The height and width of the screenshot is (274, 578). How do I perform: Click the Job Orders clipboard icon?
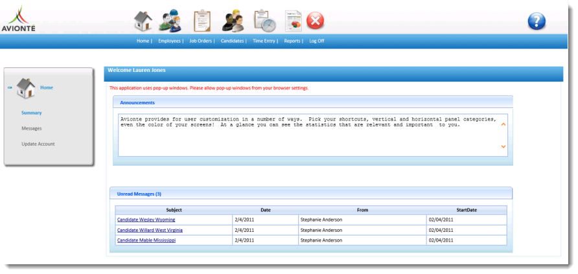[202, 21]
